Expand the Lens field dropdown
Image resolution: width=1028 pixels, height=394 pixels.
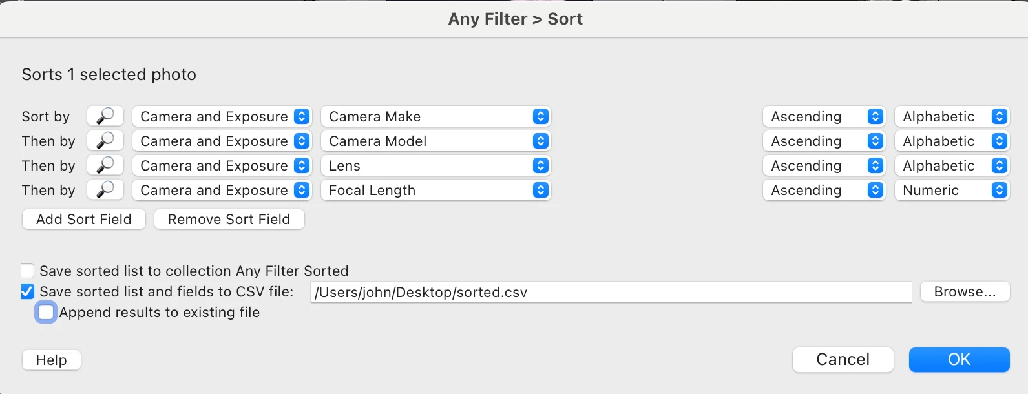(x=435, y=165)
